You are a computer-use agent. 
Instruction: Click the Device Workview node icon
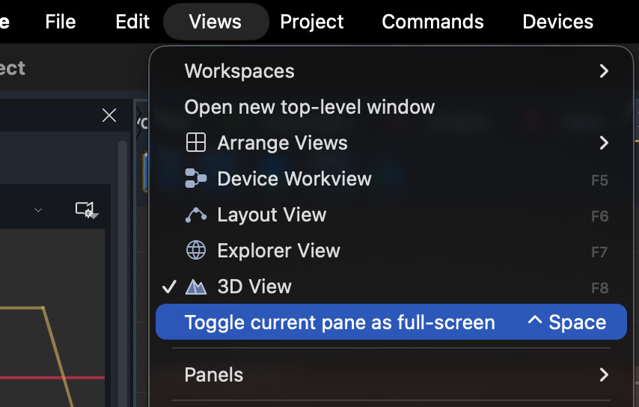tap(195, 179)
